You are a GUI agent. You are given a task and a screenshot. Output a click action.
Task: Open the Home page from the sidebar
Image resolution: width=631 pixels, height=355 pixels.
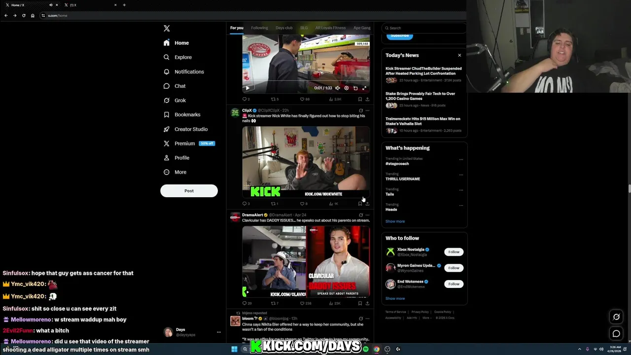click(176, 43)
